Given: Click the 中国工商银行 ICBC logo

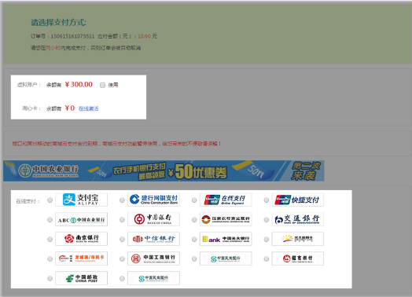Looking at the screenshot, I should tap(153, 258).
